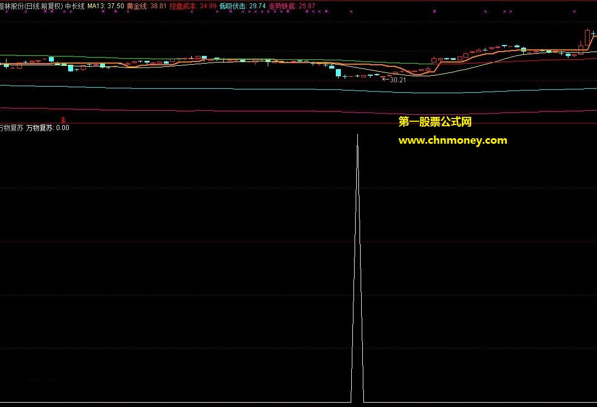This screenshot has width=597, height=407.
Task: Click the 恒林股份(日线.前复权) stock title
Action: (31, 6)
